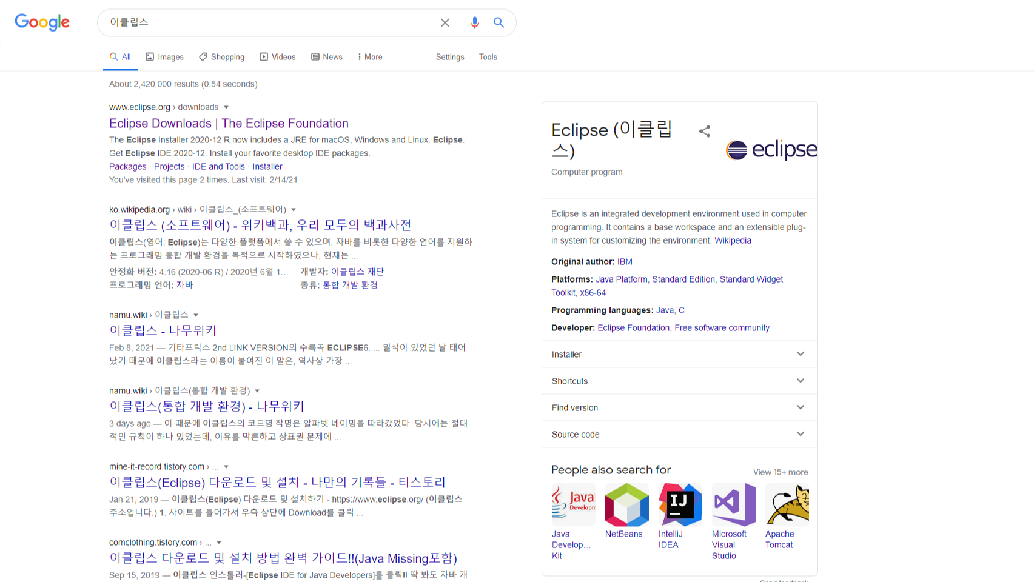Switch to the Images tab
The image size is (1034, 582).
[x=164, y=57]
